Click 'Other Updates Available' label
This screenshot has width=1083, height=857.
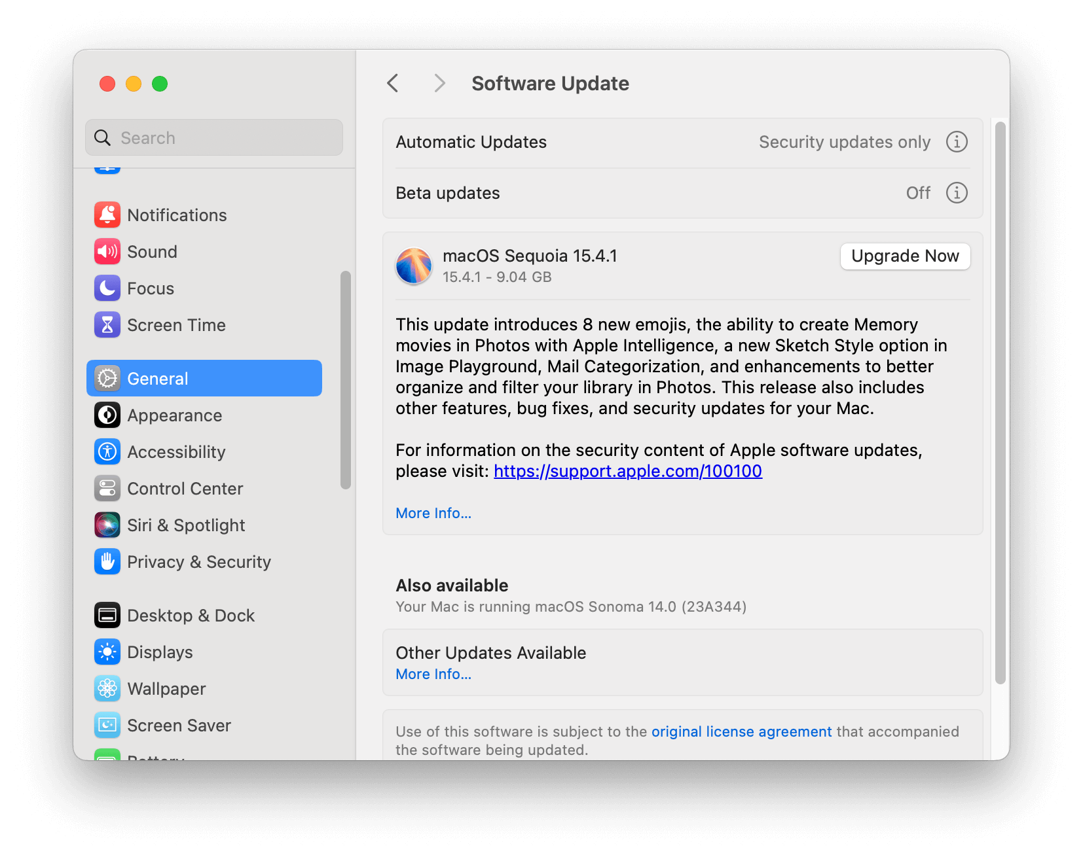tap(491, 653)
